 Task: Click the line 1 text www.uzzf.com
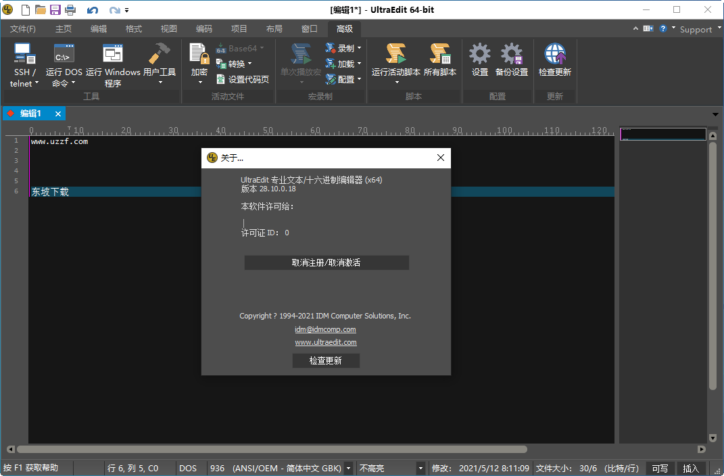coord(59,142)
